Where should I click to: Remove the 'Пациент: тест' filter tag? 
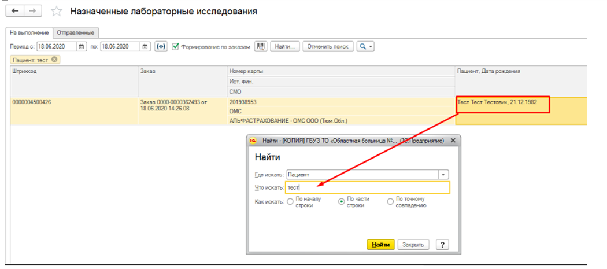(x=54, y=59)
